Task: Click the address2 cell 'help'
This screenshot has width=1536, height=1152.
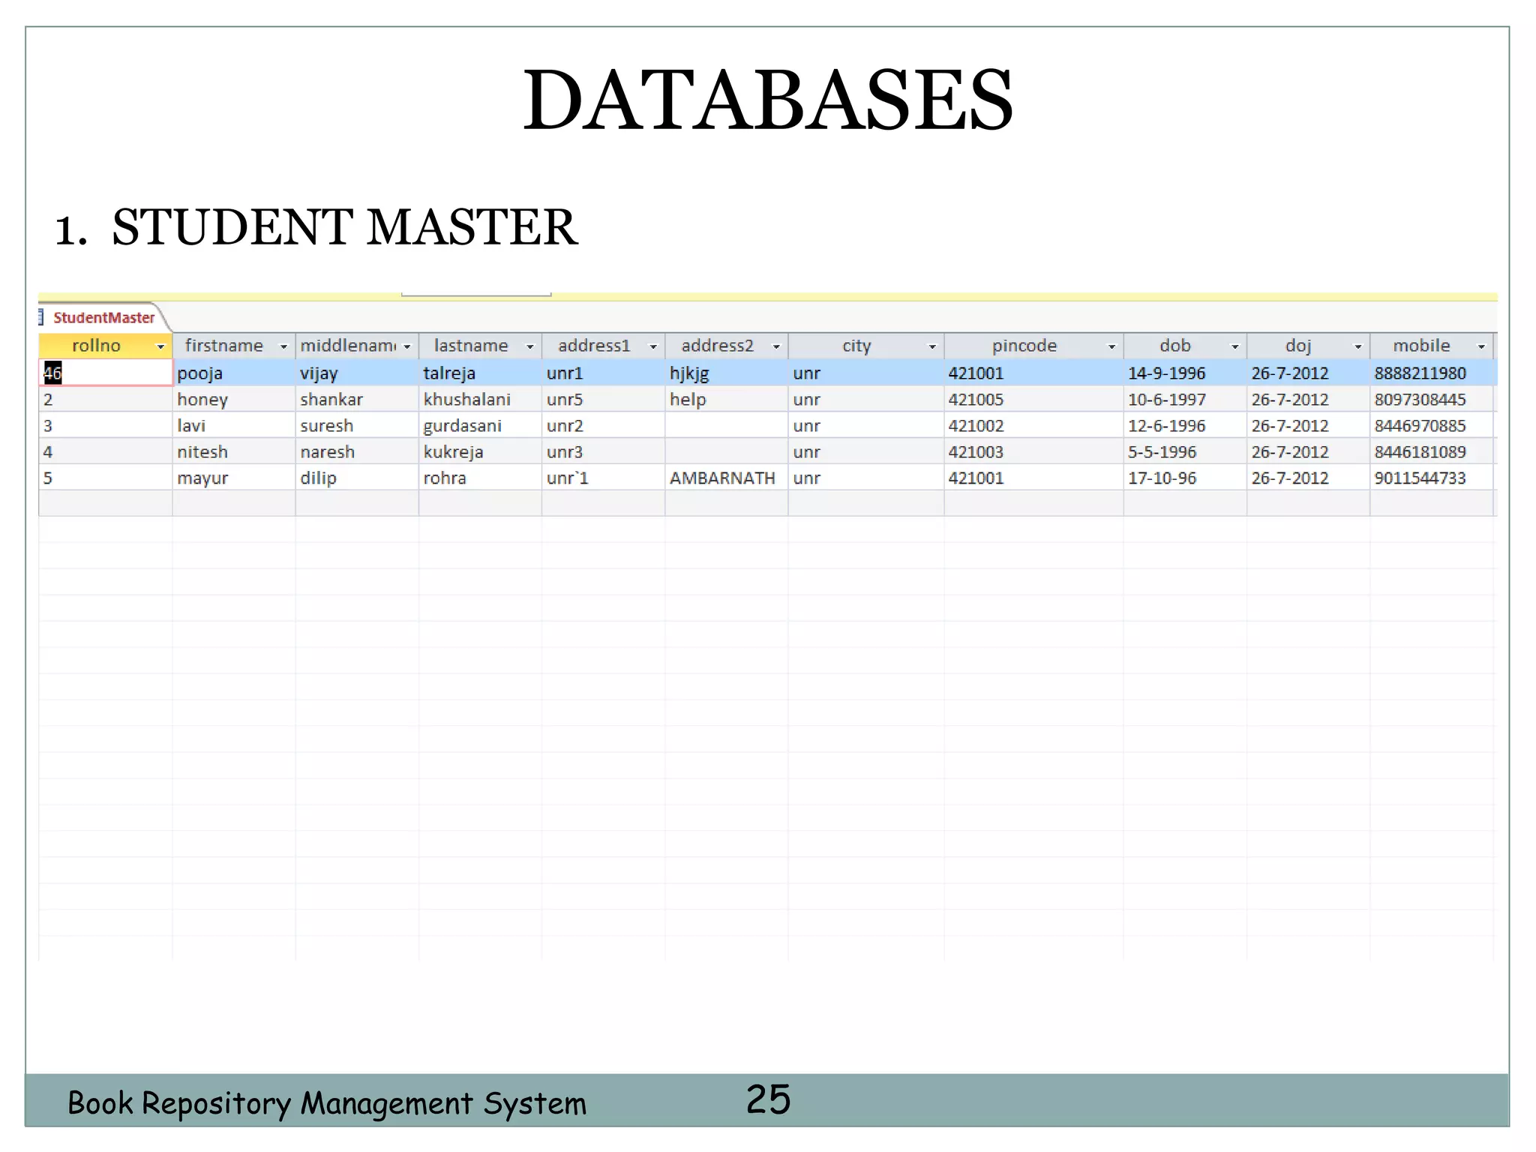Action: click(726, 399)
